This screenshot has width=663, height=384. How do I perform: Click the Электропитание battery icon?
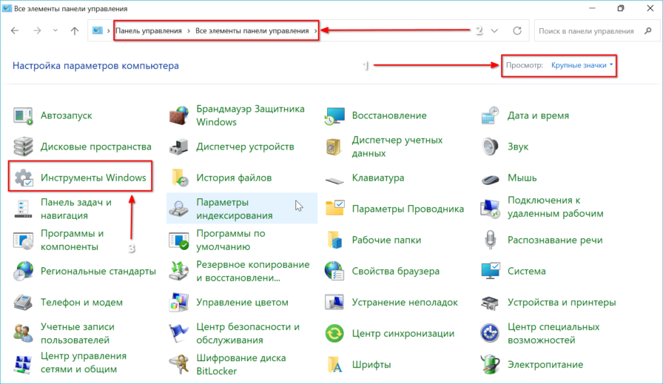[x=490, y=364]
